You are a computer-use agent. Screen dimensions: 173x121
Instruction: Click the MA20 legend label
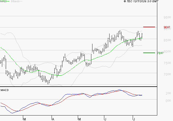click(3, 1)
